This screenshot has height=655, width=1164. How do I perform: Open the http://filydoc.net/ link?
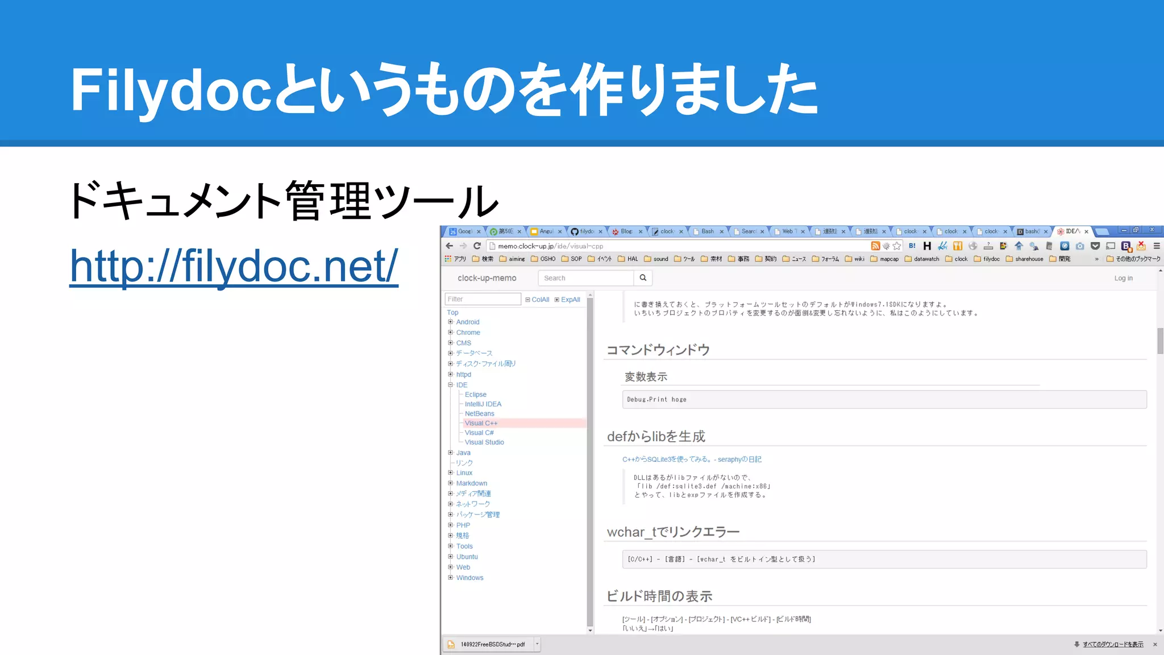click(x=234, y=266)
